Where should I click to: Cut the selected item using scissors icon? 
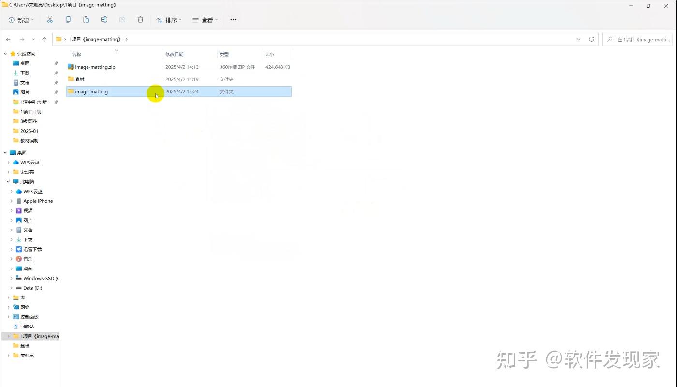[50, 20]
